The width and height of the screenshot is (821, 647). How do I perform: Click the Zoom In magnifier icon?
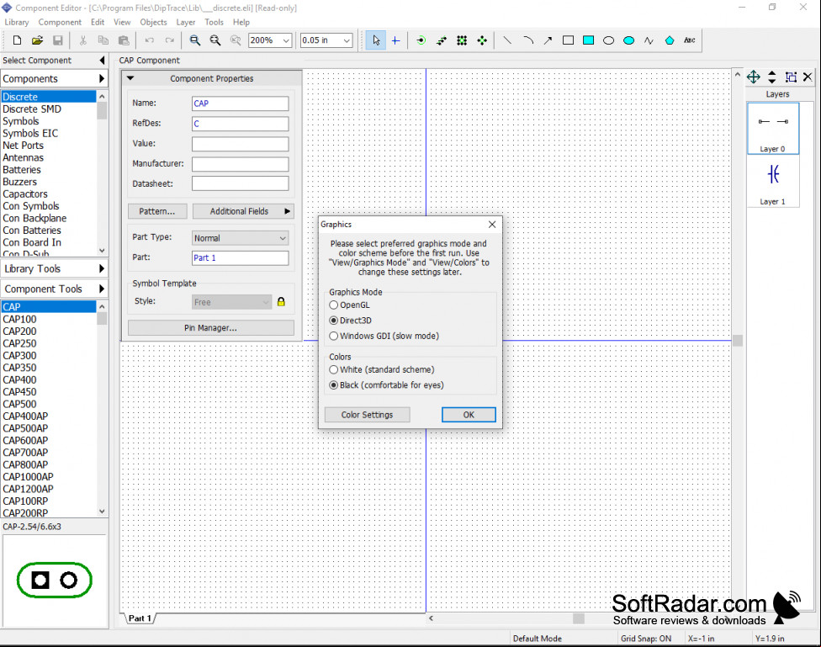195,40
